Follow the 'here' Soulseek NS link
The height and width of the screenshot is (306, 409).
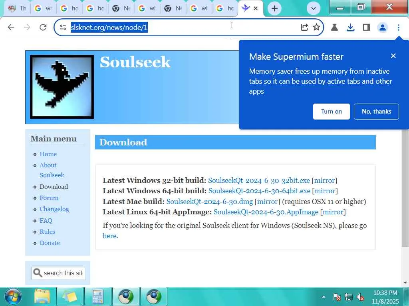point(109,236)
